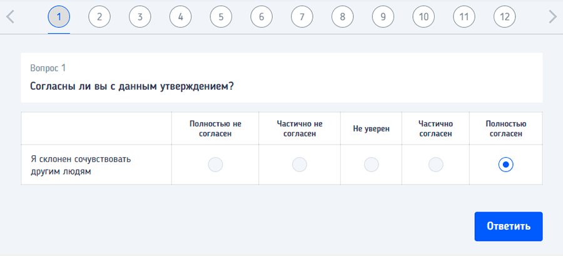
Task: Go to question 7
Action: pos(302,17)
